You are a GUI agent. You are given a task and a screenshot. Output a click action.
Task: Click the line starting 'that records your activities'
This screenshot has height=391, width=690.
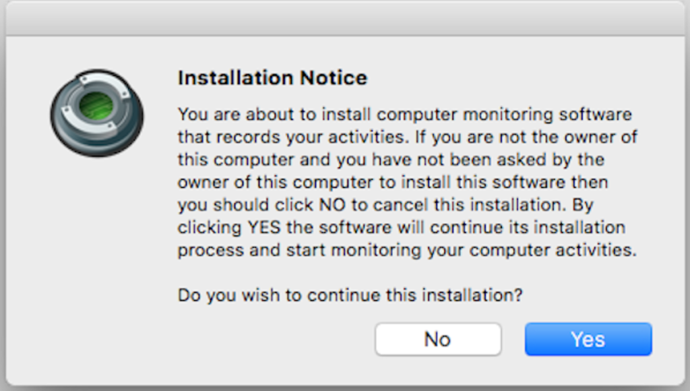pos(407,137)
